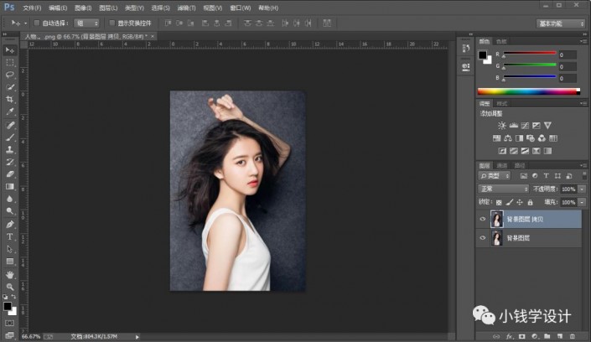591x342 pixels.
Task: Select the Path Selection tool
Action: click(10, 249)
